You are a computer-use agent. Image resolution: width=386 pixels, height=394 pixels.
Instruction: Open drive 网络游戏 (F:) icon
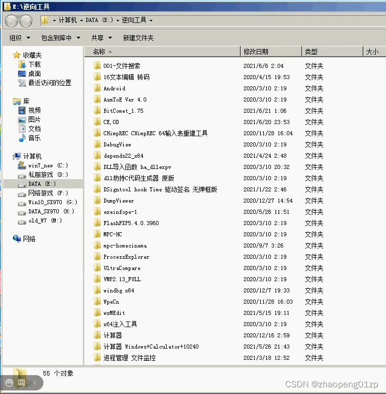point(22,194)
